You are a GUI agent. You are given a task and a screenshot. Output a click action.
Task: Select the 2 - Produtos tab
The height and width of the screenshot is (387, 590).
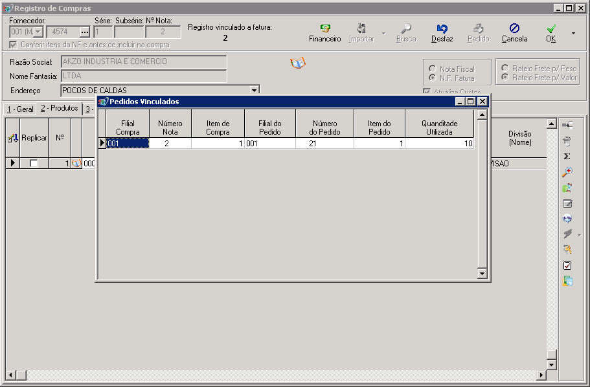(60, 108)
